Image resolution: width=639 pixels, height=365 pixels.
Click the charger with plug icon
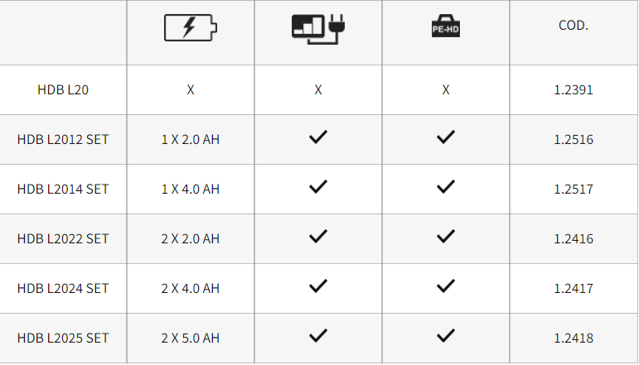pos(318,29)
